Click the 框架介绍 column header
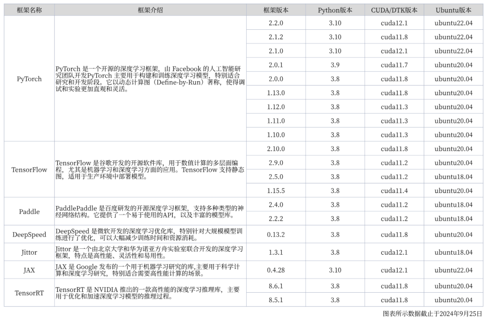This screenshot has height=322, width=487. pyautogui.click(x=150, y=10)
